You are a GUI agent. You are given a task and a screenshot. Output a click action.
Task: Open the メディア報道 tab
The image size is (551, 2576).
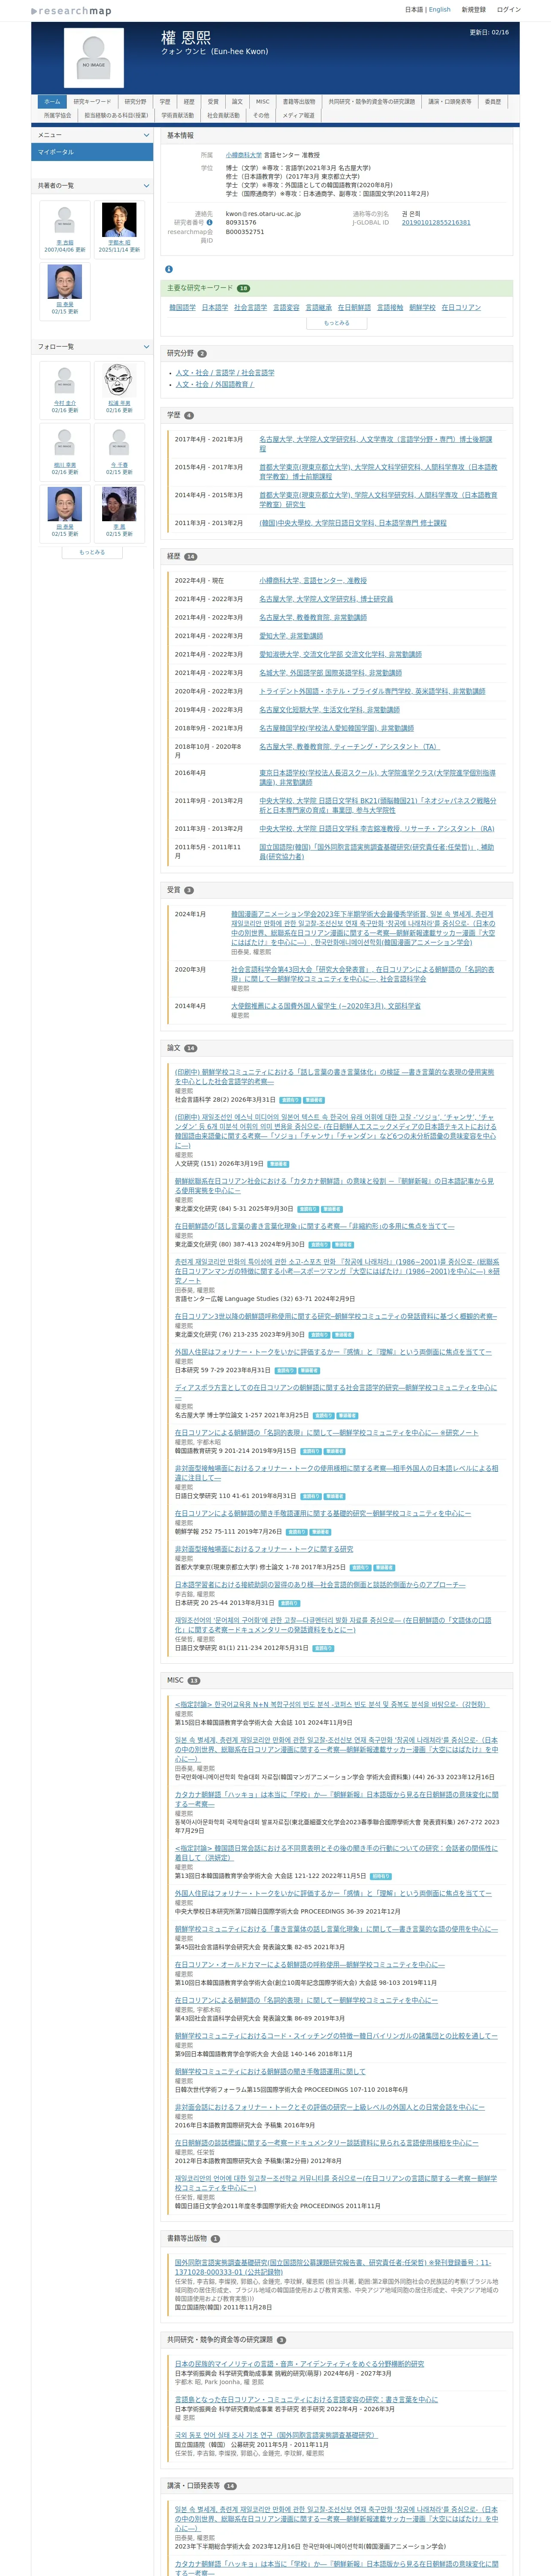pyautogui.click(x=298, y=115)
